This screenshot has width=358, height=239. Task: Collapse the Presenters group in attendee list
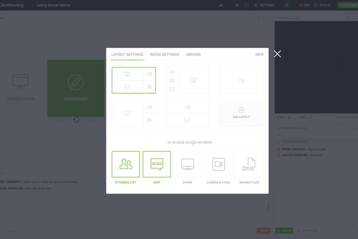point(278,141)
